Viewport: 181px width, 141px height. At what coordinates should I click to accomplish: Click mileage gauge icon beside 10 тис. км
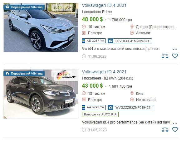84,27
